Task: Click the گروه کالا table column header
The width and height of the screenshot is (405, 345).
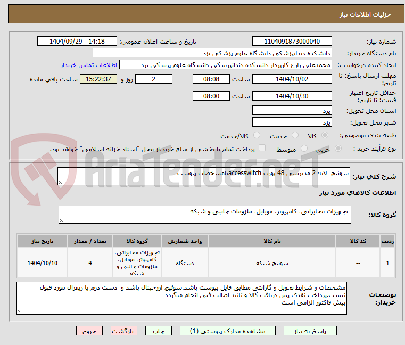Action: (137, 241)
